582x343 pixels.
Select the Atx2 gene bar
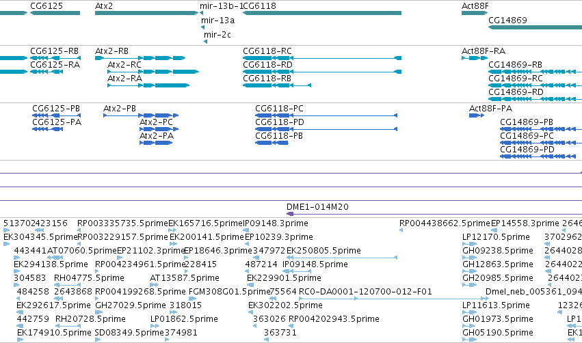pos(146,13)
